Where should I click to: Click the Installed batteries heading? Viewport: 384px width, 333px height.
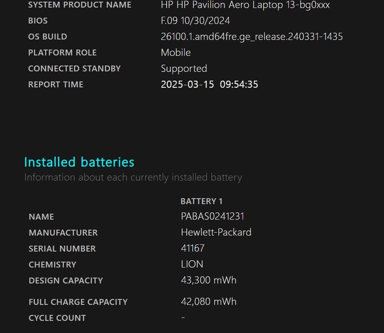79,162
